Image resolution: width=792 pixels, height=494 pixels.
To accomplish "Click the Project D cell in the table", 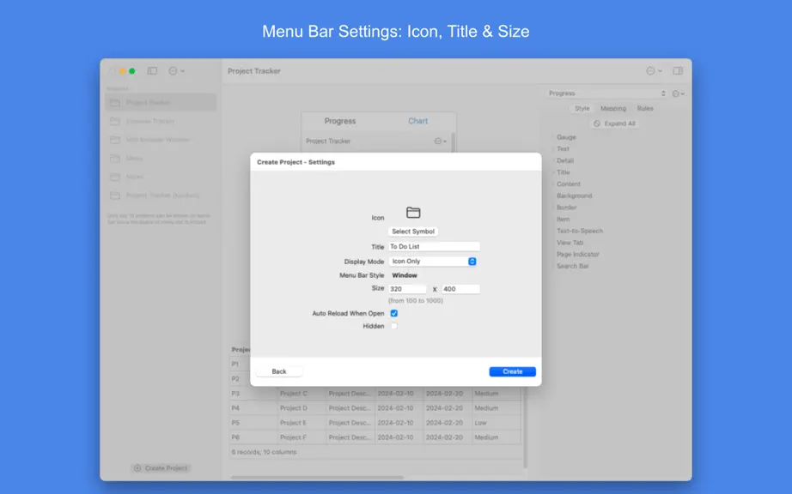I will point(302,407).
